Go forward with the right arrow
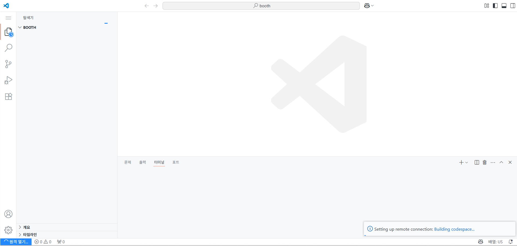The image size is (517, 246). pos(156,6)
